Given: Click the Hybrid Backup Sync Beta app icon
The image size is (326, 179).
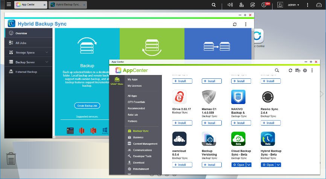Looking at the screenshot, I should 268,139.
